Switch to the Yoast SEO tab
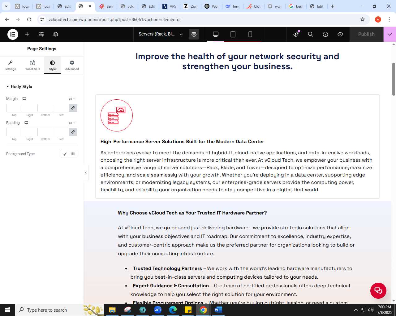 pos(32,65)
